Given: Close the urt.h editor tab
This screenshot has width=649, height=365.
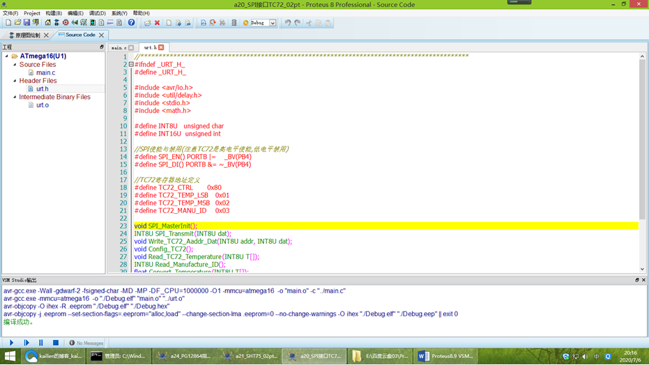Looking at the screenshot, I should [161, 47].
